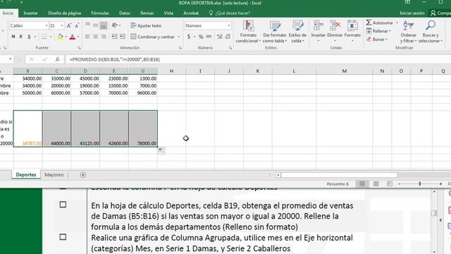Click the increase indent icon

[122, 37]
